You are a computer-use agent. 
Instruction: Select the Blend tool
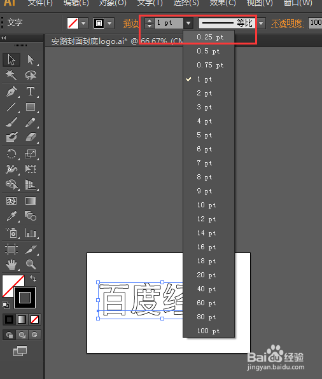(31, 216)
